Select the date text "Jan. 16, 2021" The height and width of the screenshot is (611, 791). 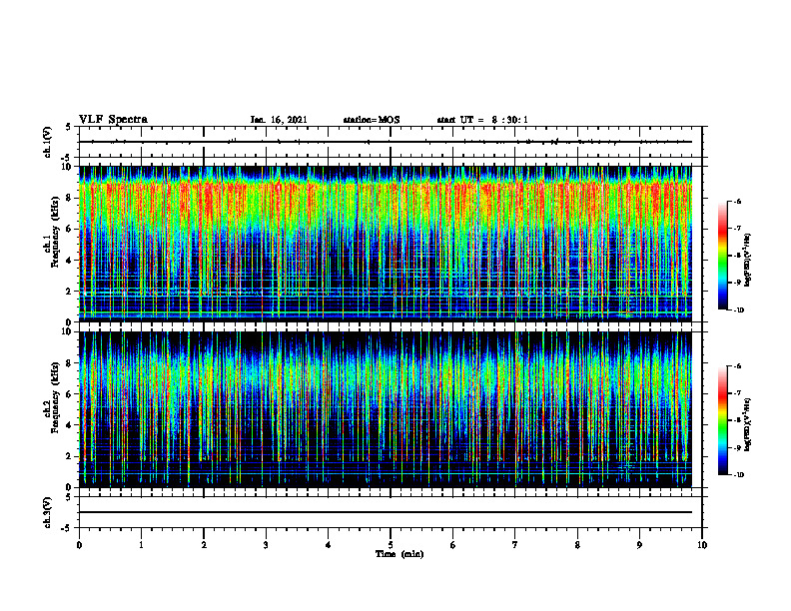279,120
